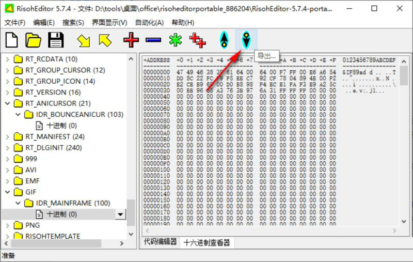Click the +ADDRESS column header text
413x262 pixels.
click(x=156, y=60)
